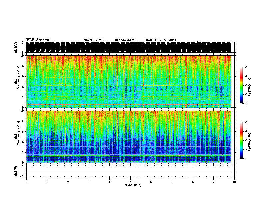This screenshot has height=204, width=264.
Task: Click the "VLF Spectra" title text
Action: coord(38,40)
